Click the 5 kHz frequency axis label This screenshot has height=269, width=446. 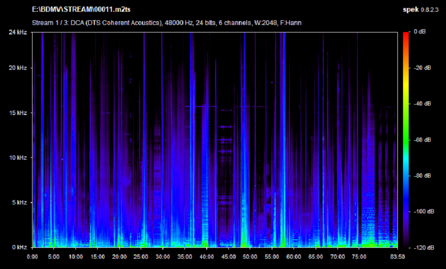pos(20,203)
